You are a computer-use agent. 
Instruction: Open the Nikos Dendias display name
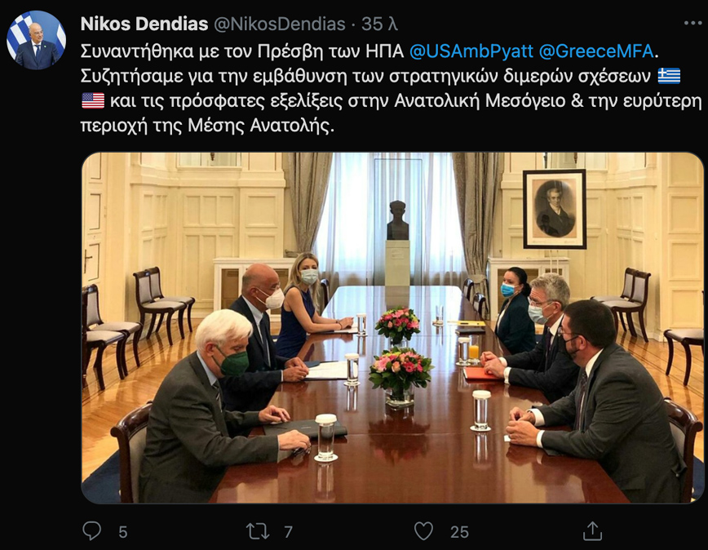(144, 24)
